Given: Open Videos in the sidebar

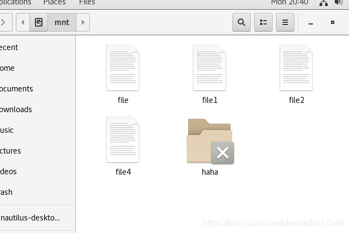Looking at the screenshot, I should coord(38,171).
